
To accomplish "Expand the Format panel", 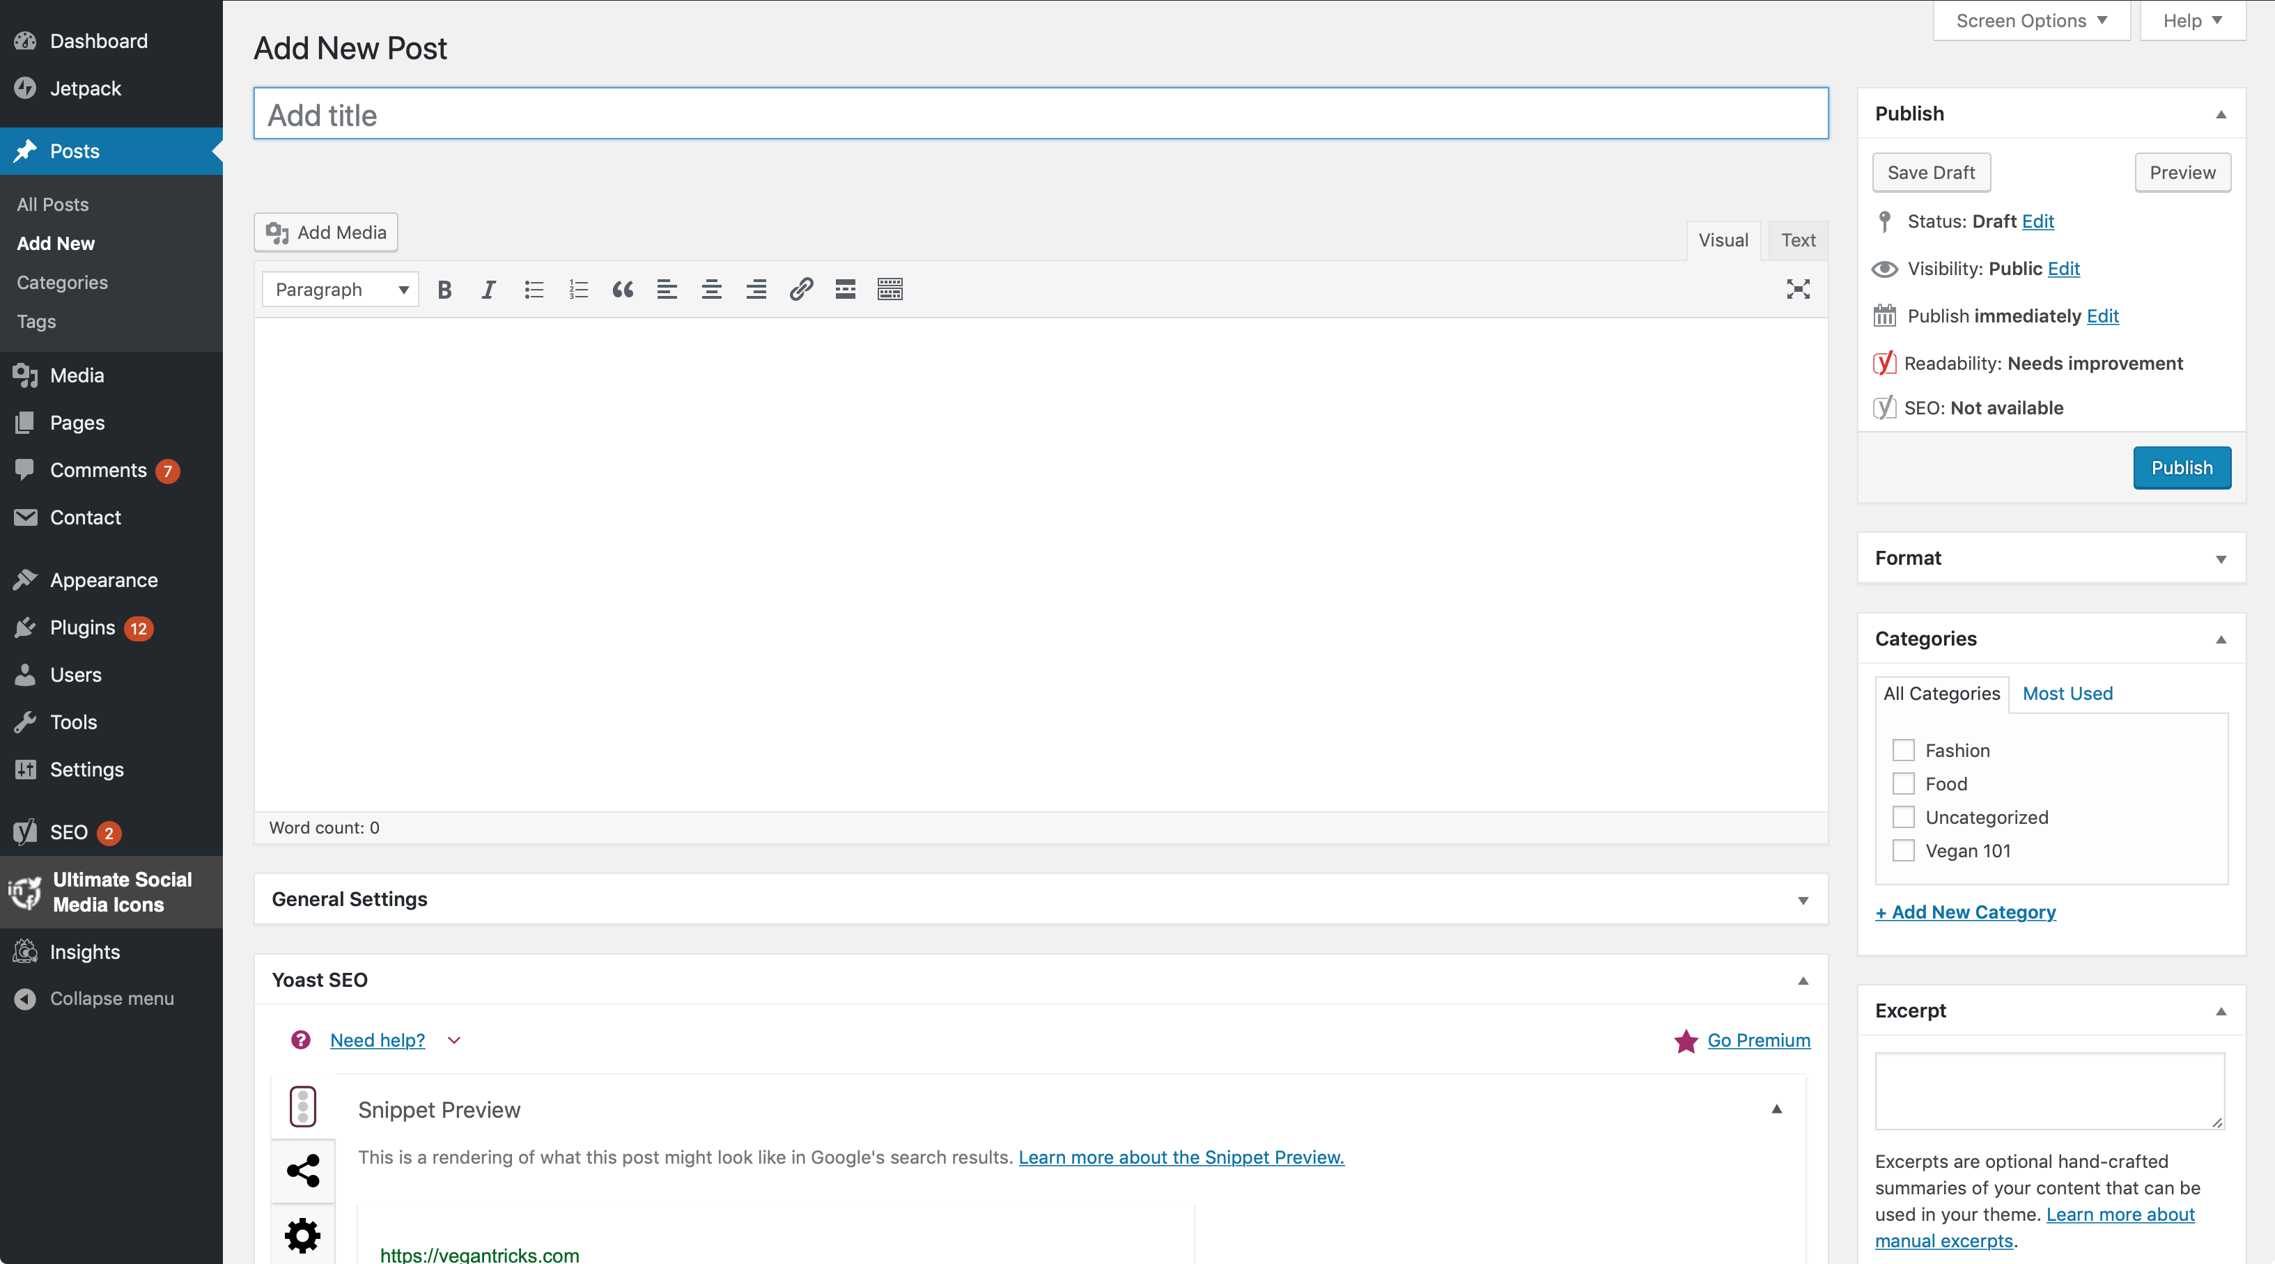I will coord(2051,558).
